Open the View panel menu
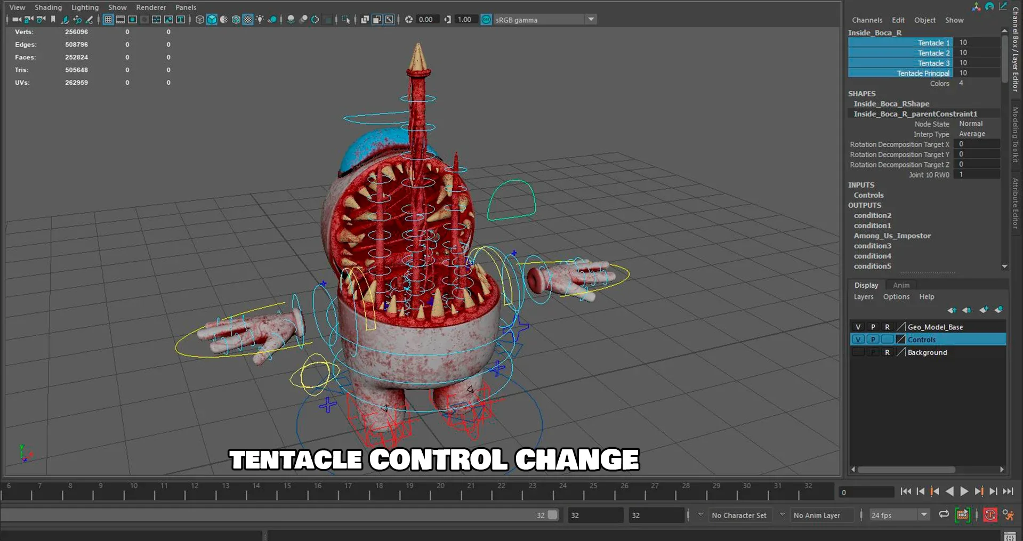 pyautogui.click(x=17, y=7)
